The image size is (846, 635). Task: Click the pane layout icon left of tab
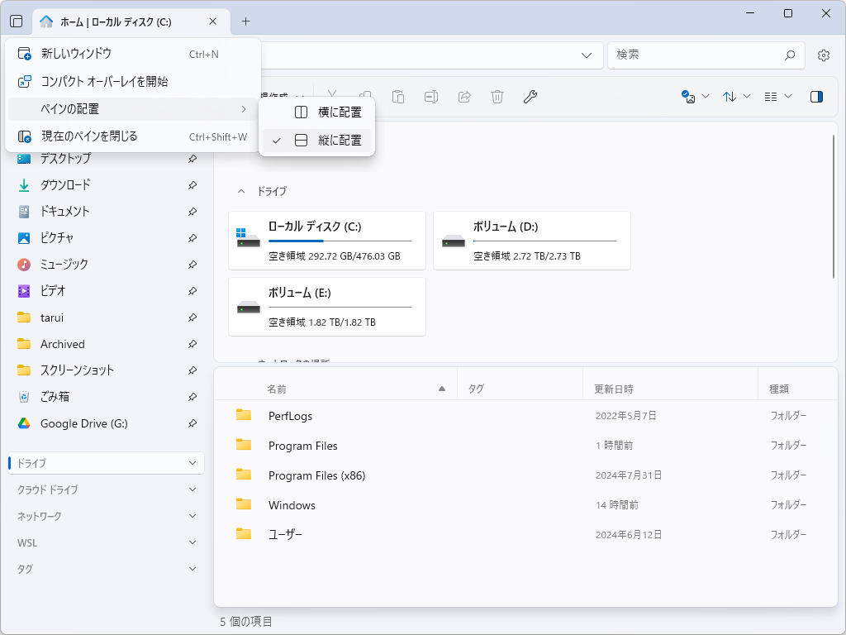coord(17,21)
